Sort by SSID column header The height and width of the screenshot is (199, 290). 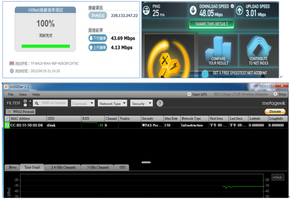coord(63,119)
